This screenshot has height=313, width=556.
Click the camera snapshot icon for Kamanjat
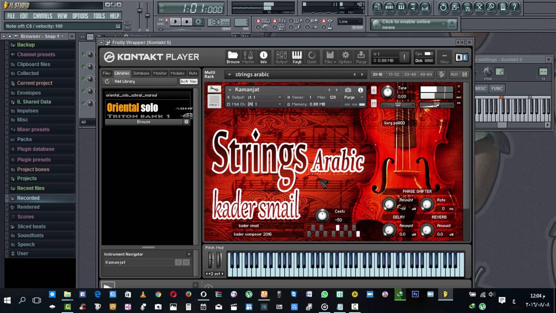click(x=348, y=90)
